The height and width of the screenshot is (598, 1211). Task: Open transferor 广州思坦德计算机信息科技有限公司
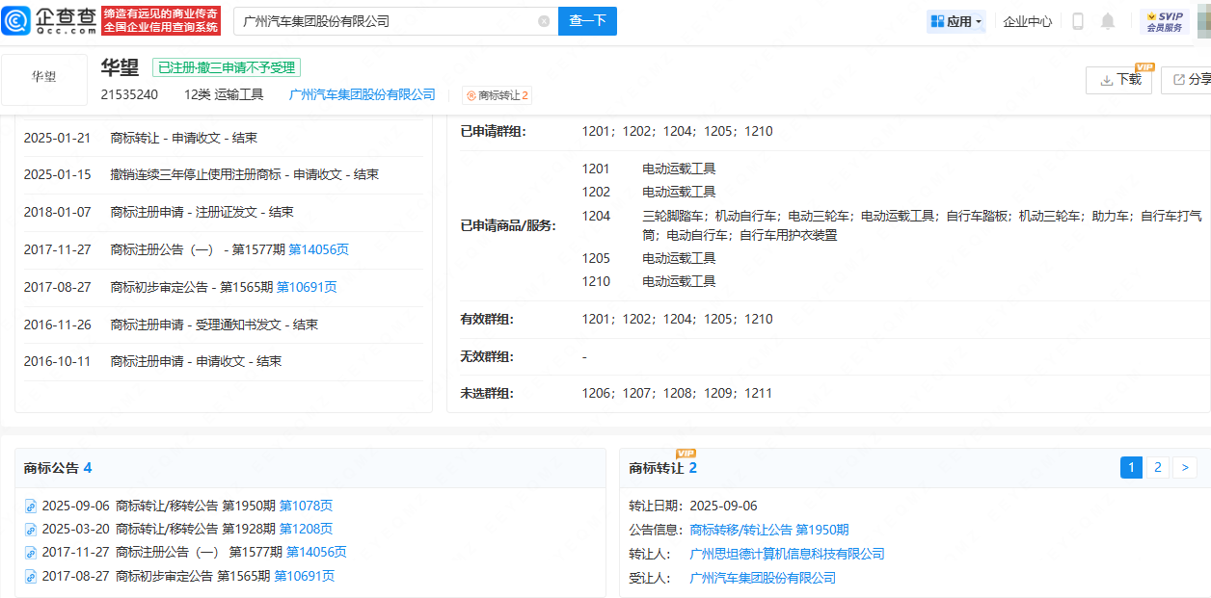(x=788, y=554)
